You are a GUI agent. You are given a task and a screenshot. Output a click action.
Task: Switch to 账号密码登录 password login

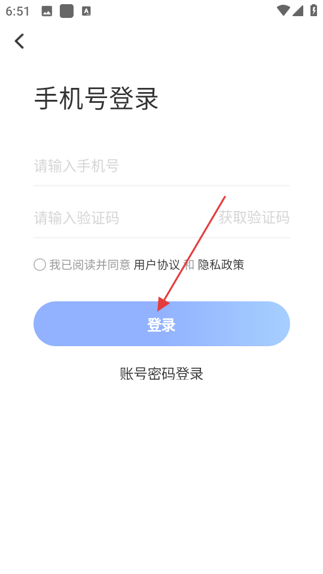pyautogui.click(x=161, y=374)
